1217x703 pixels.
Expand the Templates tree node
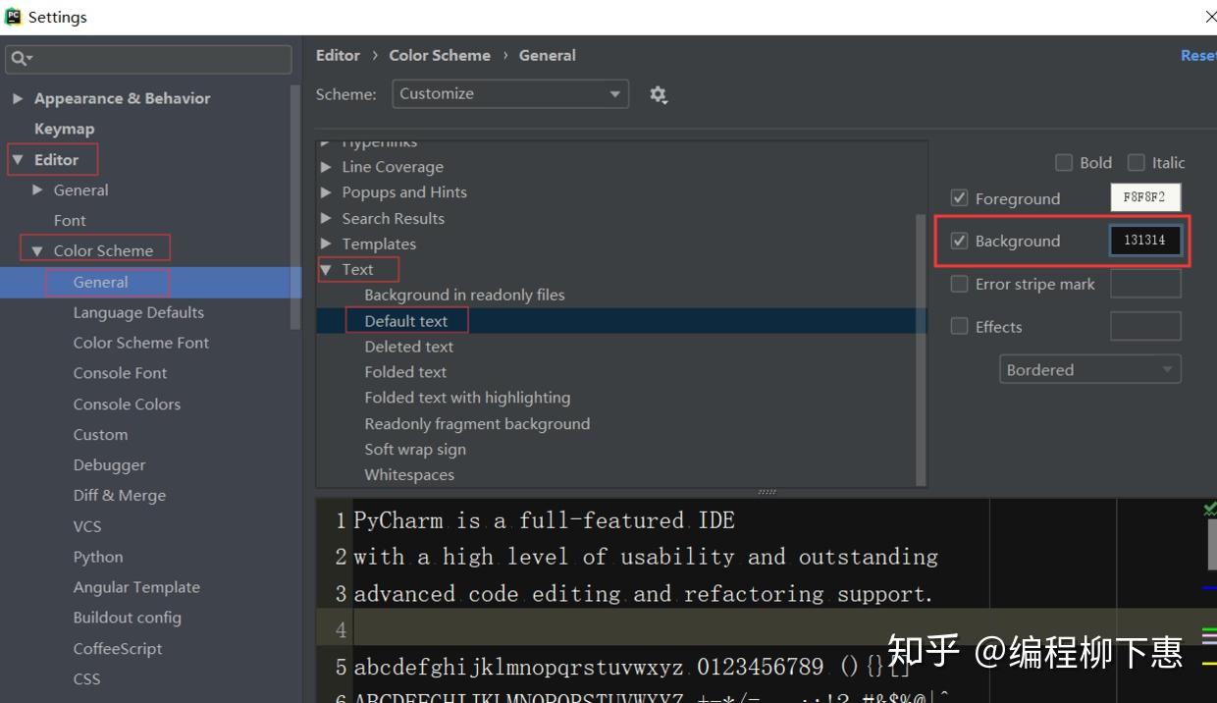327,243
